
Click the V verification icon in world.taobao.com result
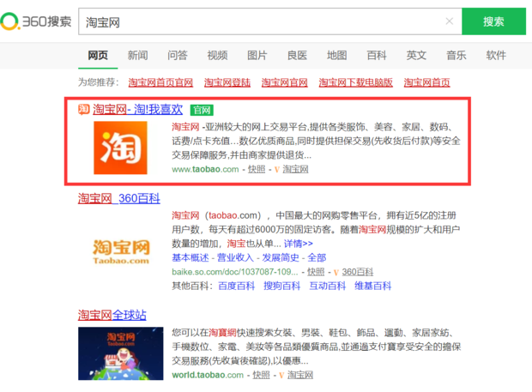pos(281,376)
